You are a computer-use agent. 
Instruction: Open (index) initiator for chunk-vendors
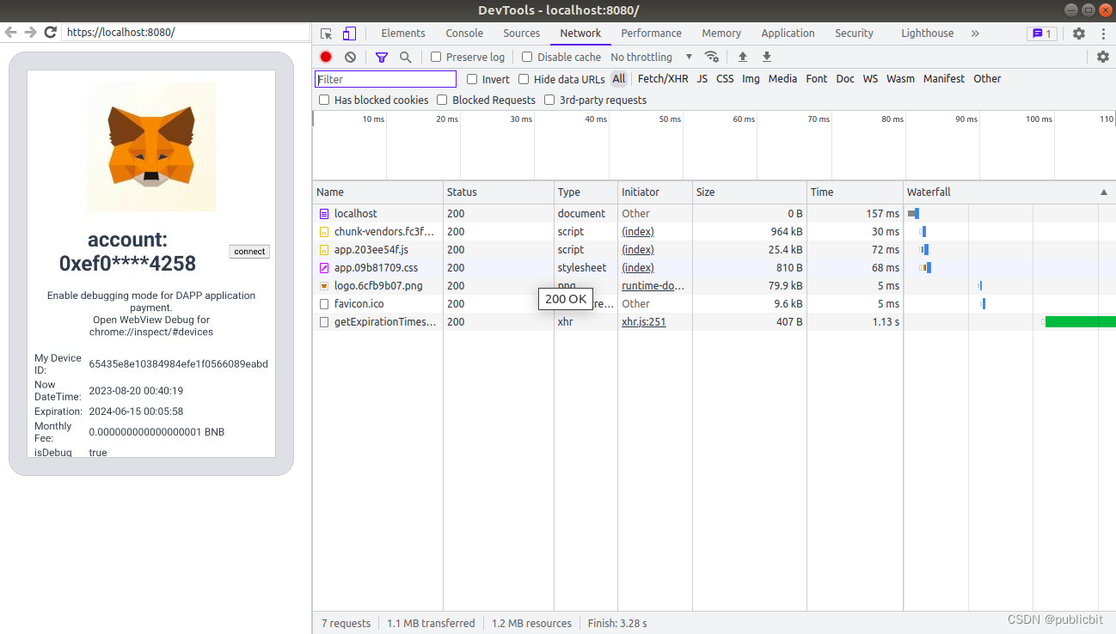pyautogui.click(x=638, y=232)
